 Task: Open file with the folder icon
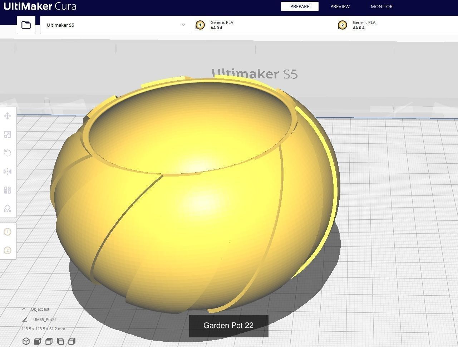pyautogui.click(x=26, y=25)
